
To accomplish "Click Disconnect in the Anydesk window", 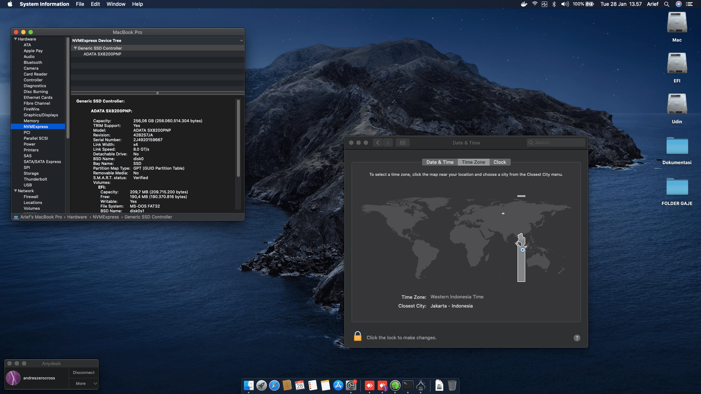I will (x=84, y=372).
